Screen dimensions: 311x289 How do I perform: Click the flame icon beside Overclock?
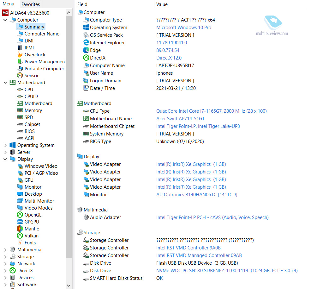pyautogui.click(x=20, y=55)
